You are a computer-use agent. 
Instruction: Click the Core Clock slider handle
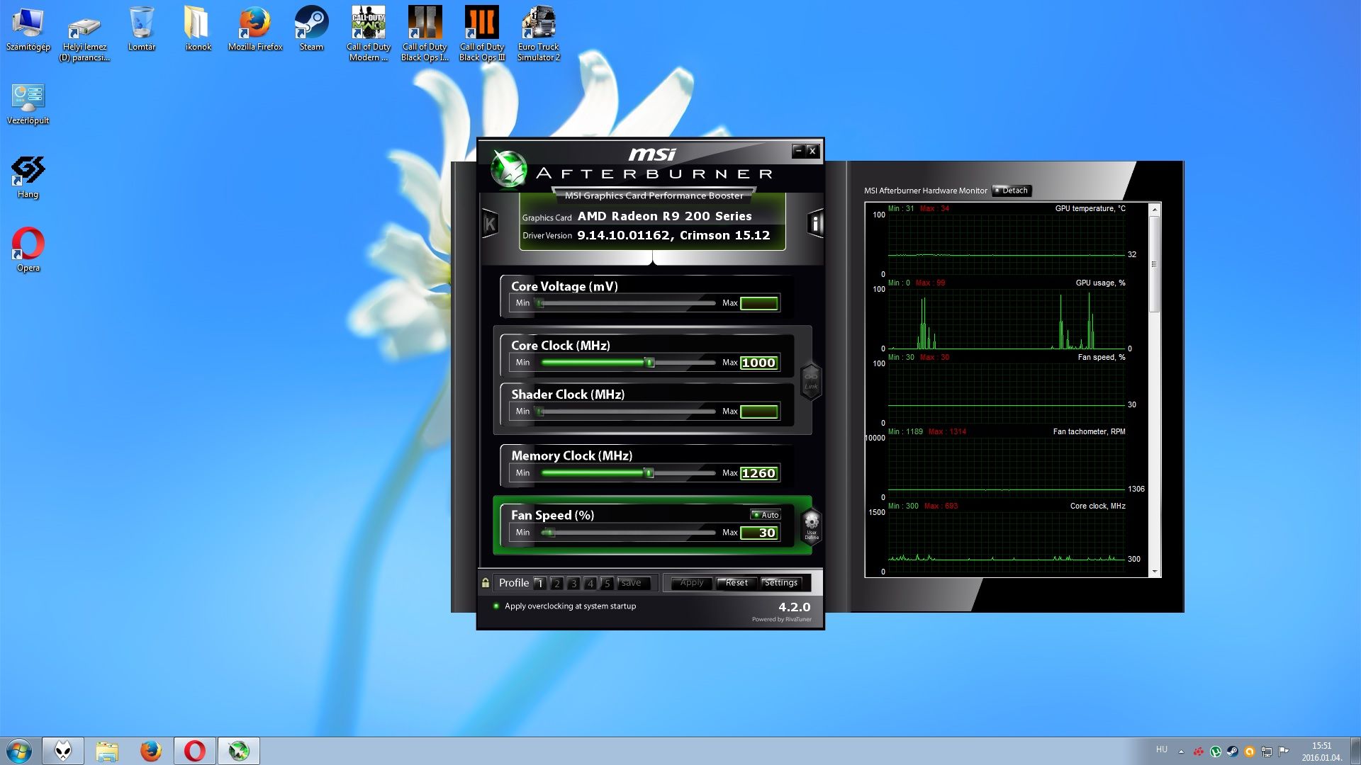(x=649, y=363)
